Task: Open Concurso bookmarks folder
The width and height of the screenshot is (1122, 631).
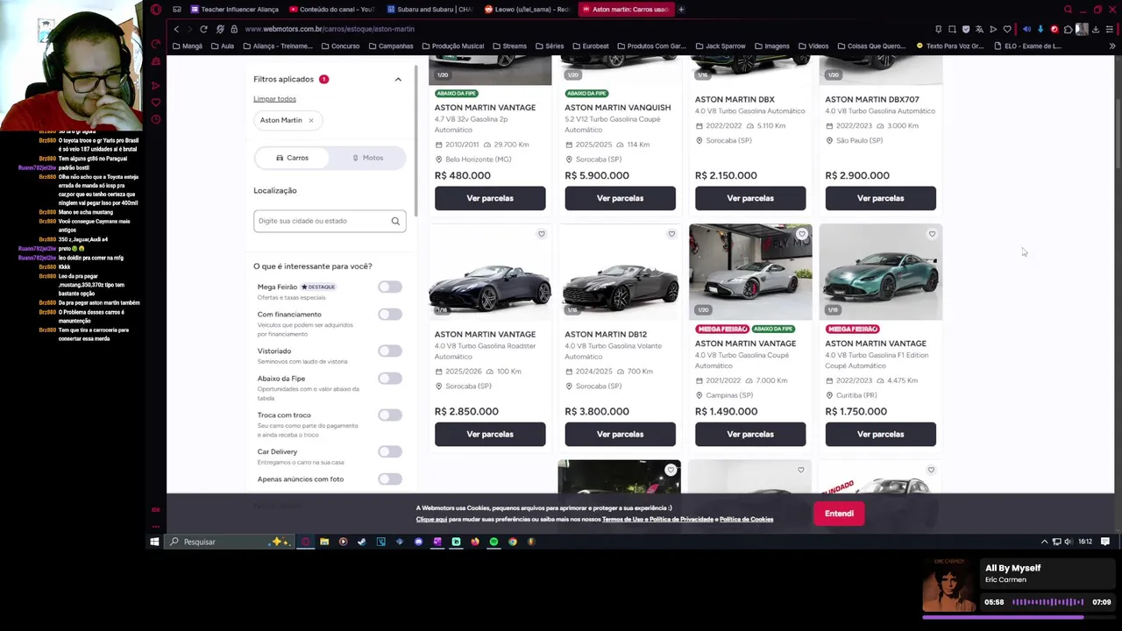Action: point(340,46)
